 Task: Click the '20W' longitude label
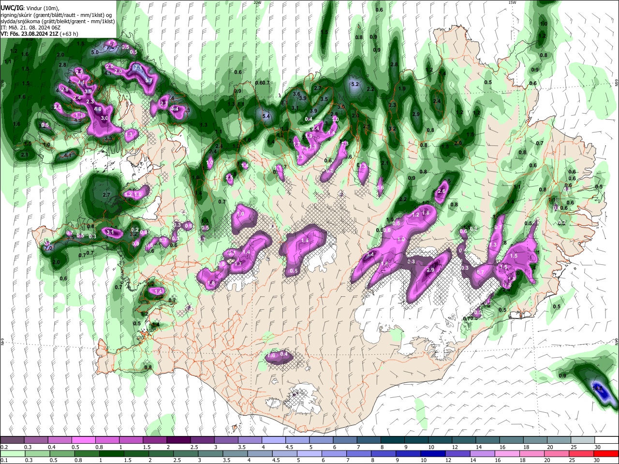coord(257,2)
